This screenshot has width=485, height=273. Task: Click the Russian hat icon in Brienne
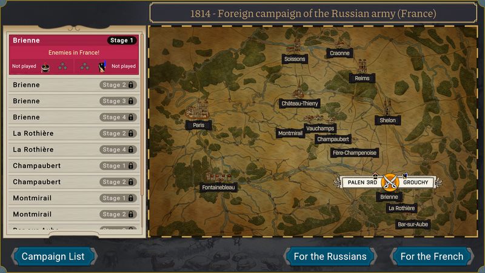point(45,66)
